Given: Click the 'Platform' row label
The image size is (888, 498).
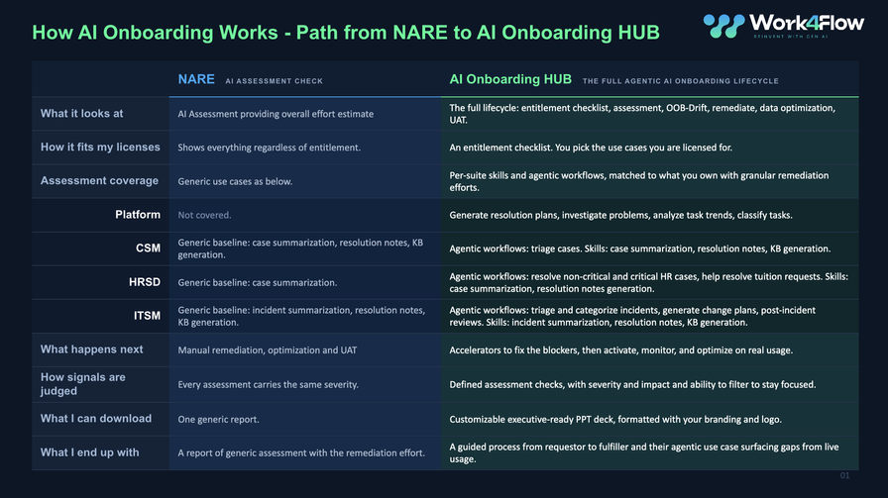Looking at the screenshot, I should [138, 215].
